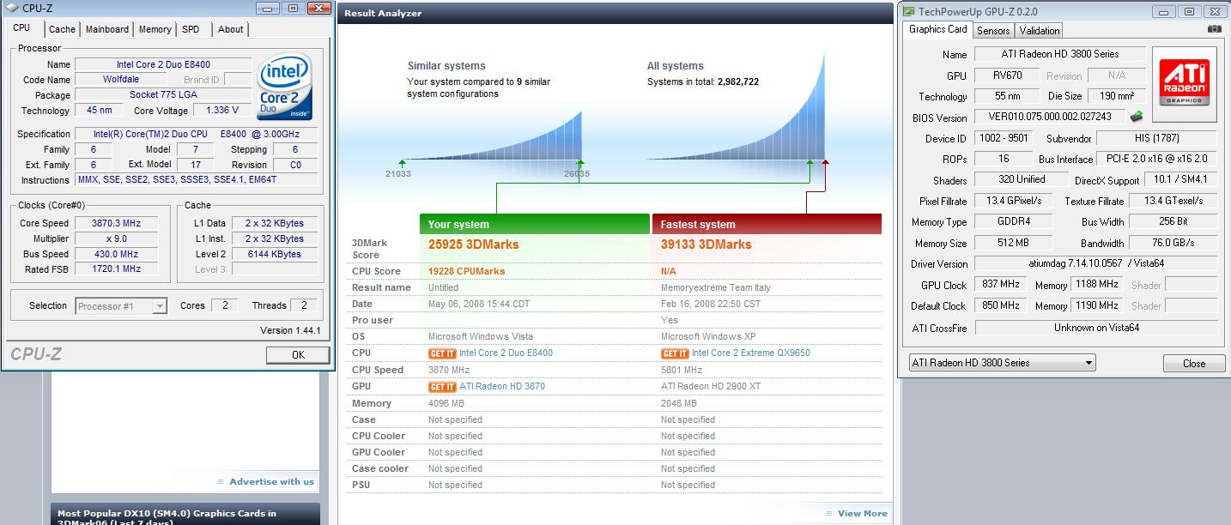Click the Advertise with us link
1231x525 pixels.
(x=271, y=482)
